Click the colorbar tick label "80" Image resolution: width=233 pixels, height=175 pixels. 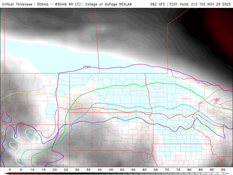[x=190, y=170]
